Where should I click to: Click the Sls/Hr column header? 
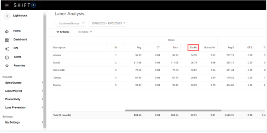(x=193, y=48)
